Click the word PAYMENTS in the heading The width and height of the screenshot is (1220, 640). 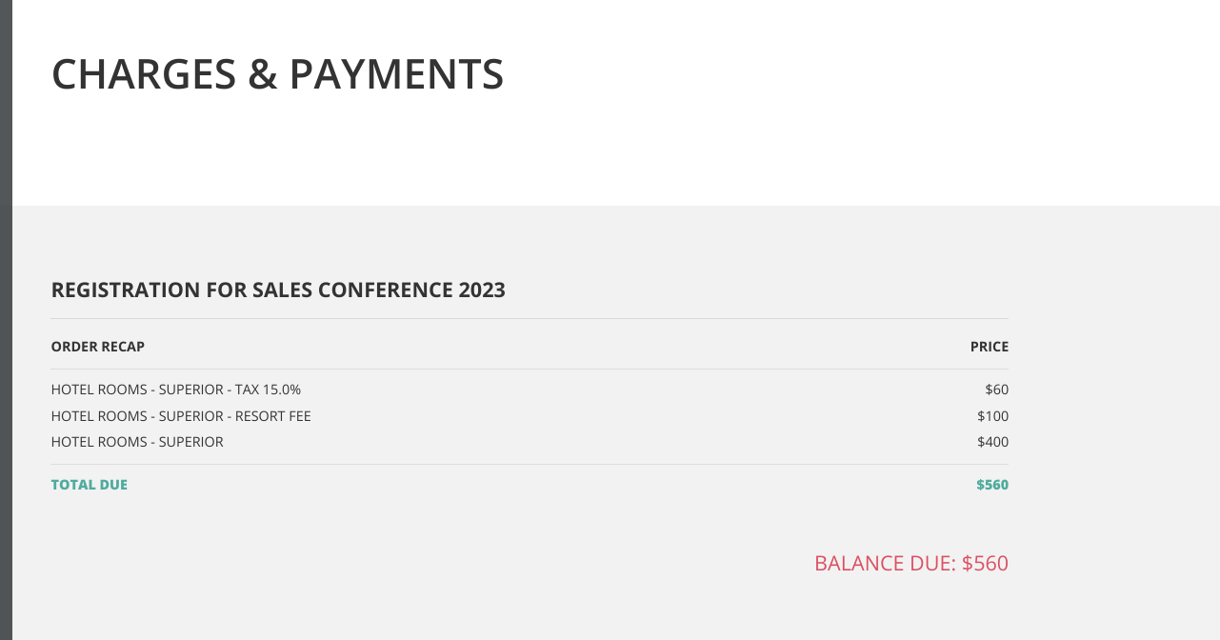(x=396, y=74)
